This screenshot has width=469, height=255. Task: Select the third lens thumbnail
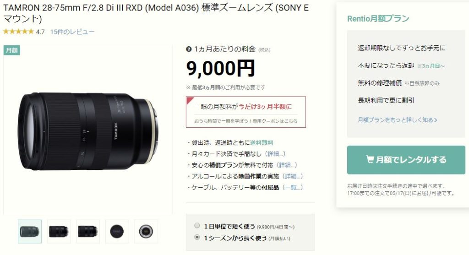coord(87,231)
